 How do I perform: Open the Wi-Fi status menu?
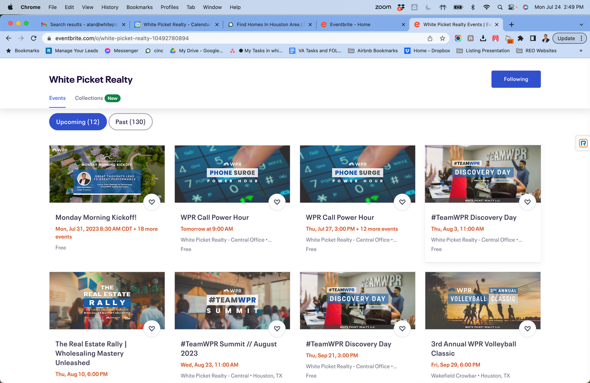(486, 7)
